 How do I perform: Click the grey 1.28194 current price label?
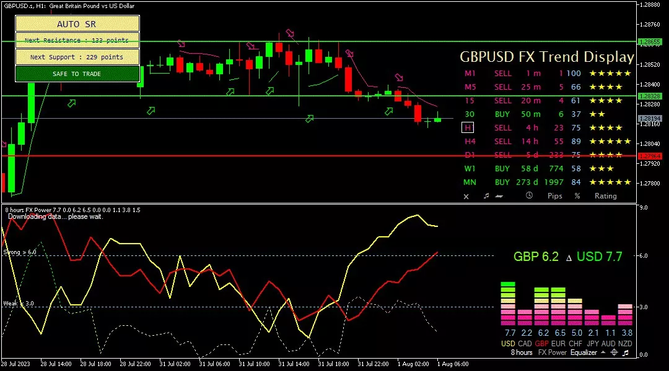(x=650, y=119)
